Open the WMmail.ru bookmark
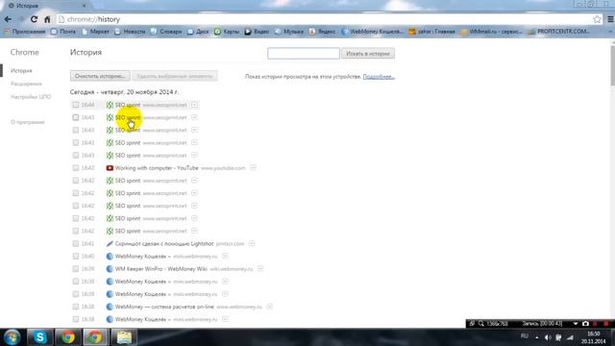Viewport: 615px width, 346px height. (492, 32)
